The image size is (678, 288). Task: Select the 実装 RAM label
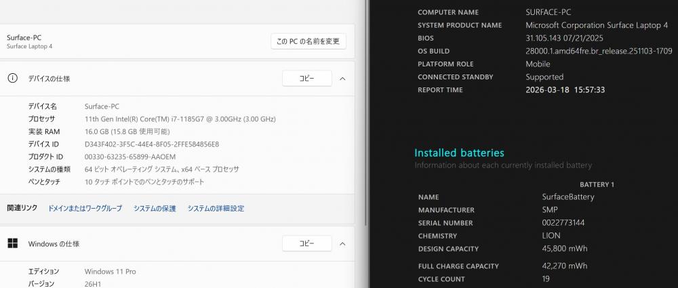[44, 131]
